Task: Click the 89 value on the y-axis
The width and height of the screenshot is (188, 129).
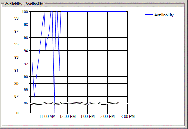Action: pyautogui.click(x=16, y=84)
